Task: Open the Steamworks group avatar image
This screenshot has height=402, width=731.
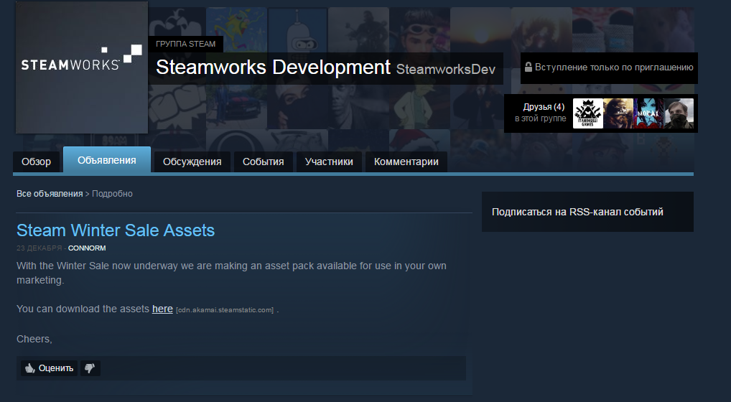Action: 82,67
